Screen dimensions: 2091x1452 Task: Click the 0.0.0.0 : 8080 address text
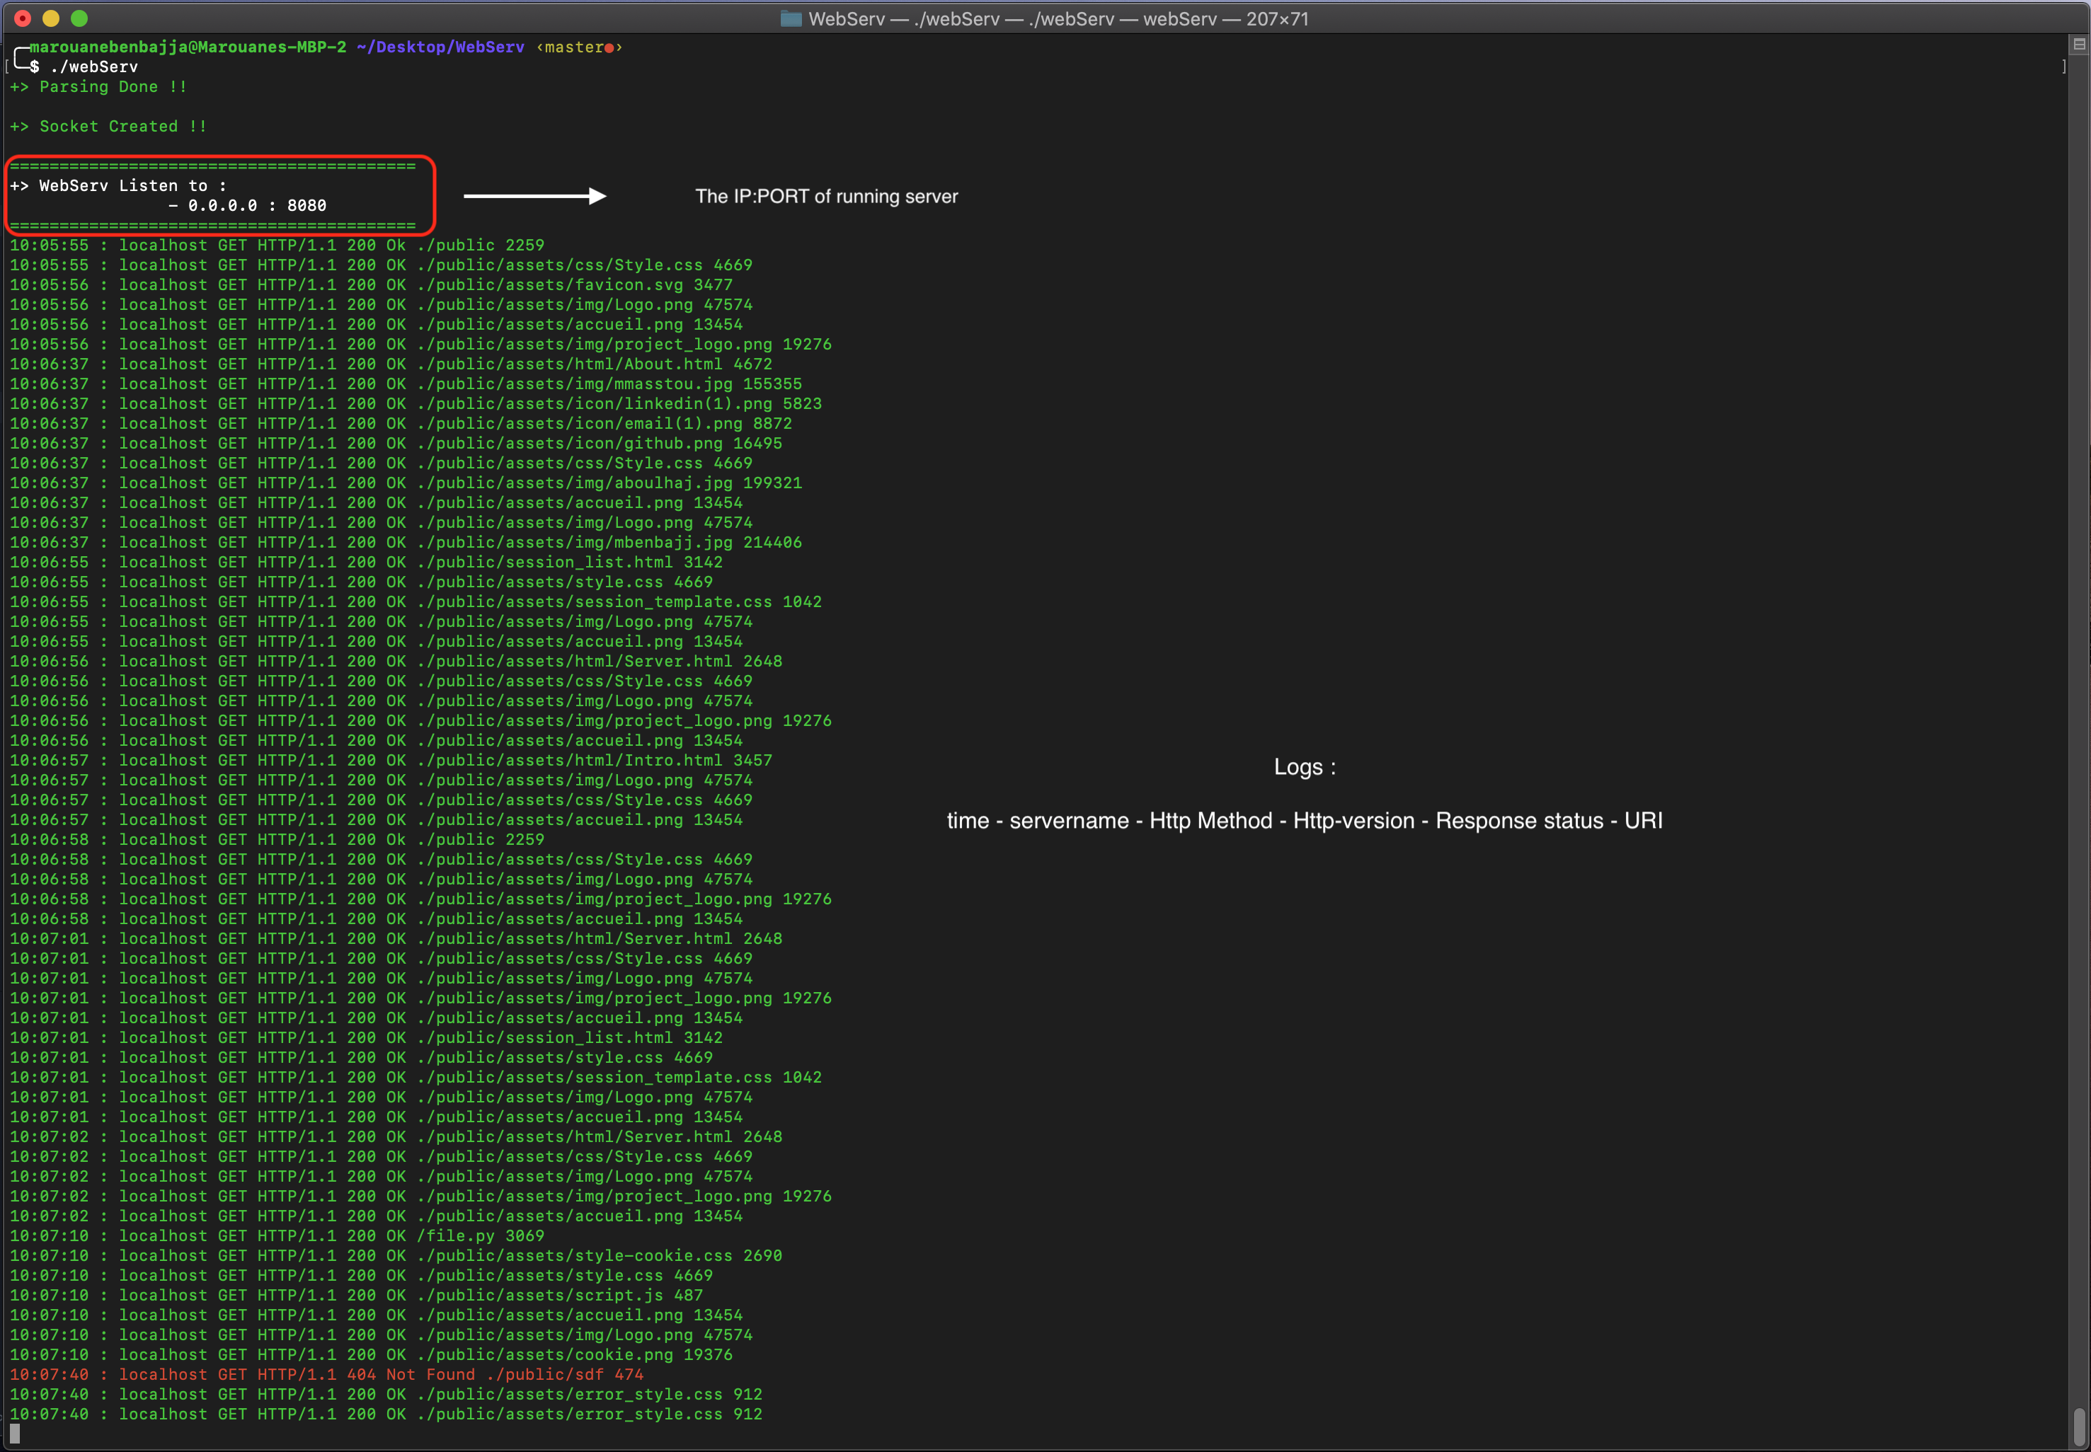tap(257, 206)
